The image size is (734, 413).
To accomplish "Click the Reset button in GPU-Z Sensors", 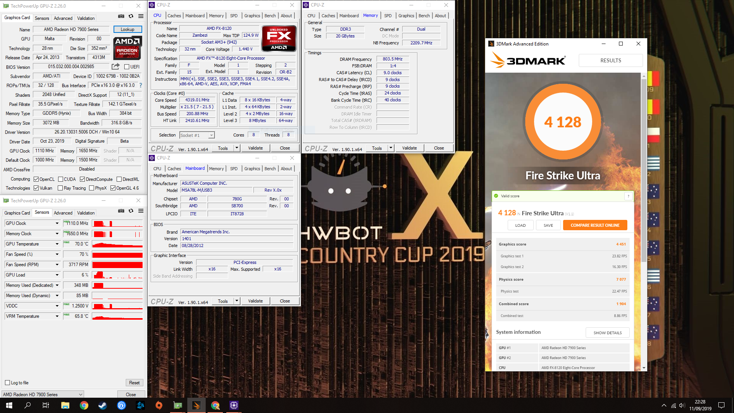I will pos(134,382).
